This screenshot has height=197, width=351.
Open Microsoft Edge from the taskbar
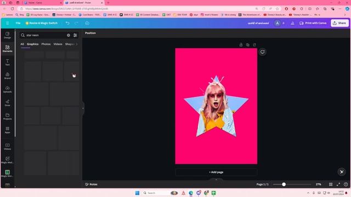191,193
